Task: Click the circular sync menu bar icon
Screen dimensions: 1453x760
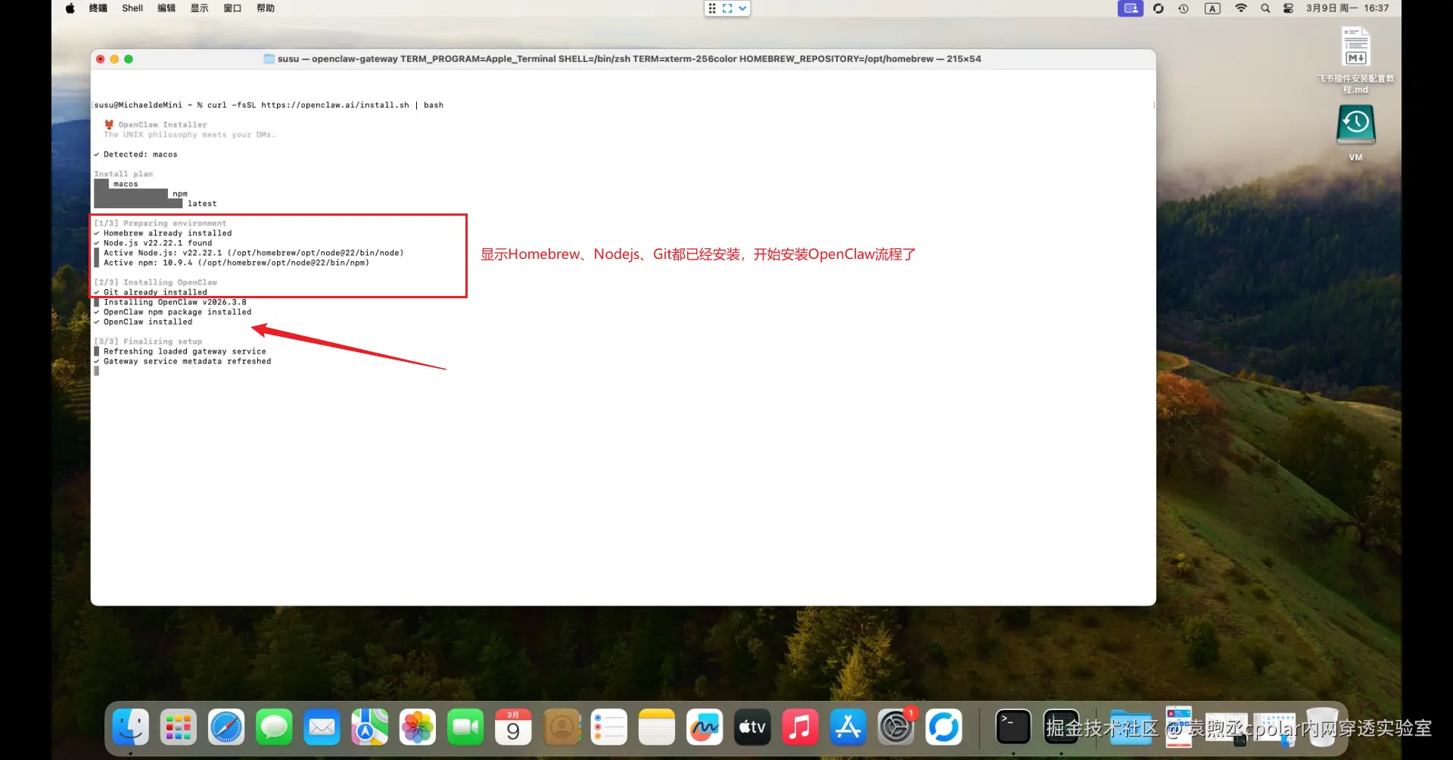Action: coord(1159,8)
